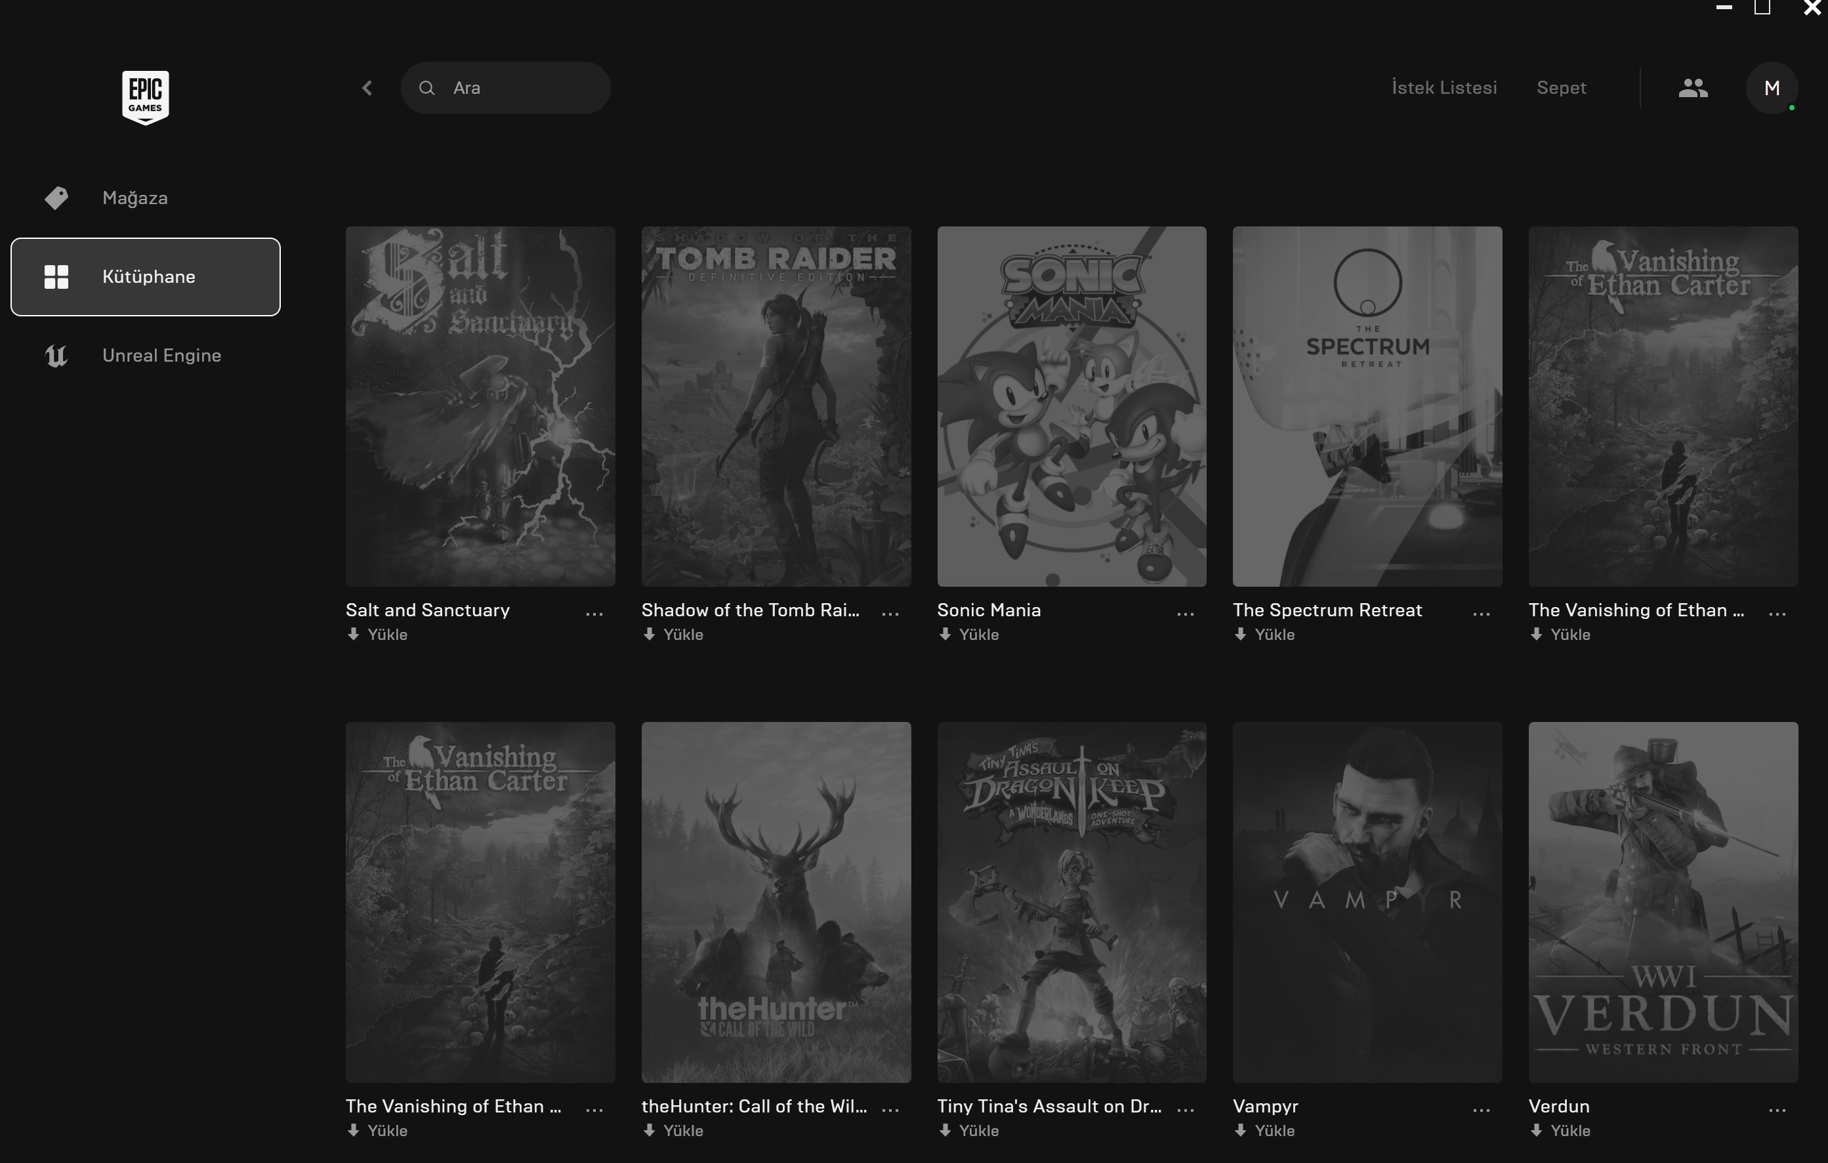Click Yükle for Ethan Carter beside theHunter
The height and width of the screenshot is (1163, 1828).
[377, 1131]
